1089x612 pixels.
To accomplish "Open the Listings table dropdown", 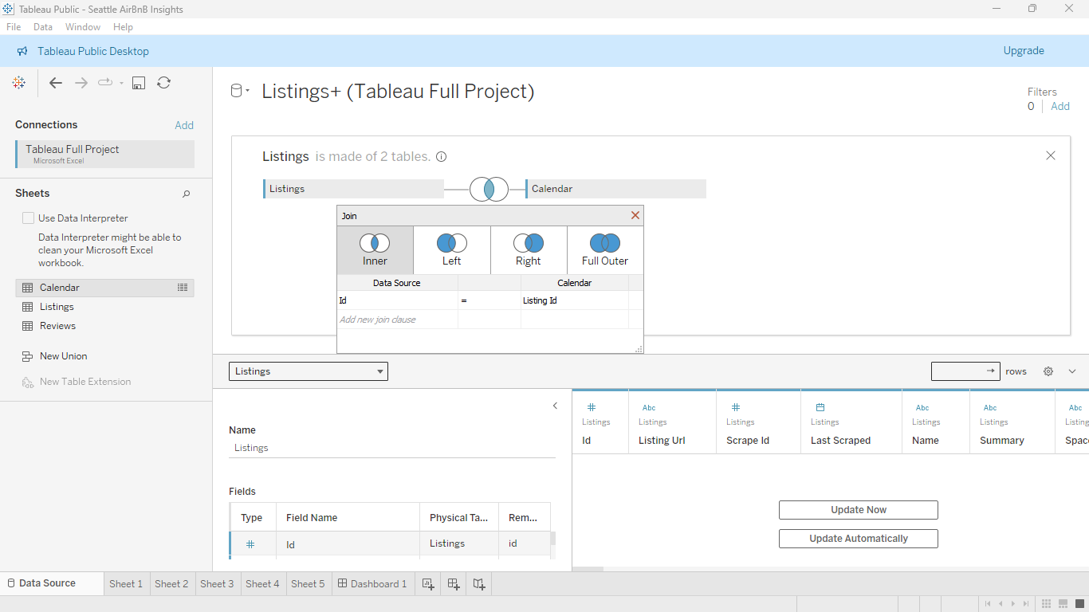I will pos(309,371).
